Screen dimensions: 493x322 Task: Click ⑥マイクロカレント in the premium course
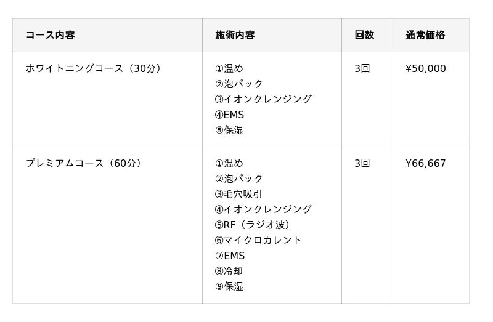pos(258,240)
